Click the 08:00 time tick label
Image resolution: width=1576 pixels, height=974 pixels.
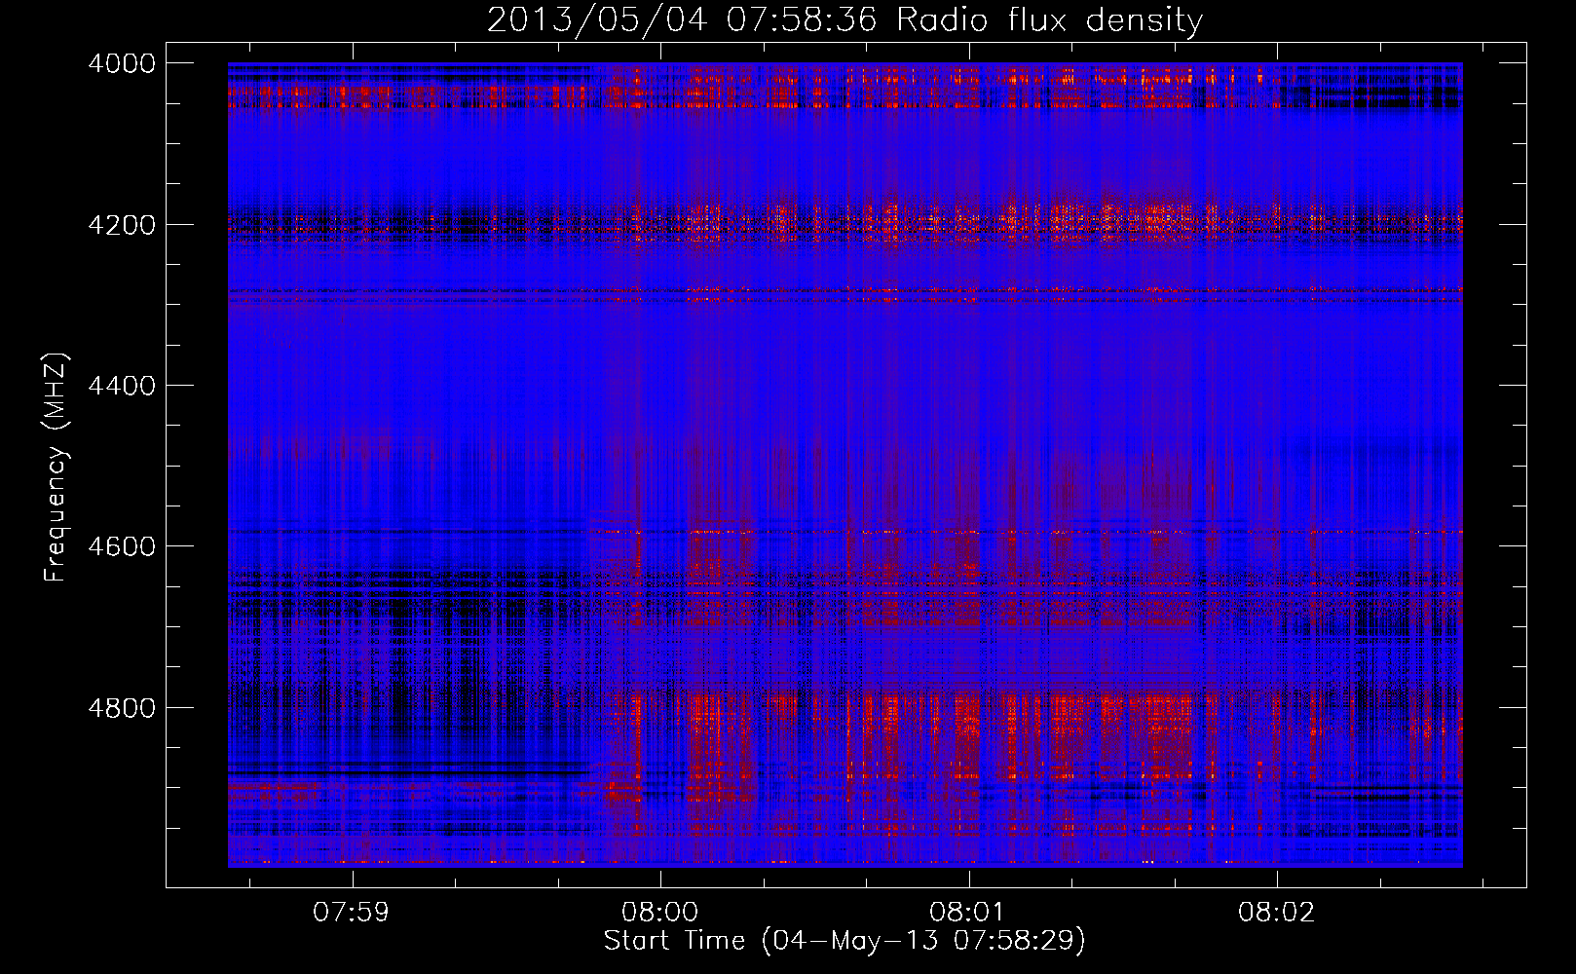660,913
